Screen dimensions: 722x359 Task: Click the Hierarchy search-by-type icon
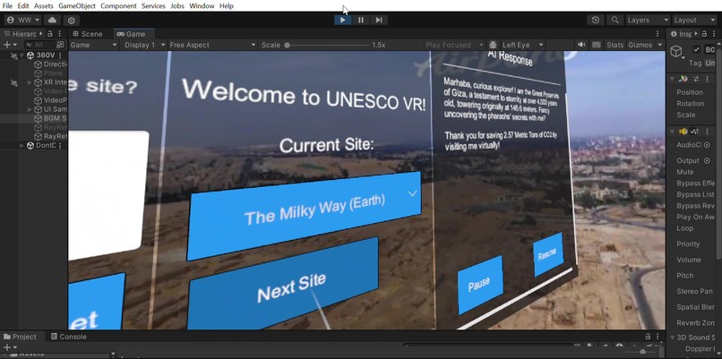pyautogui.click(x=60, y=45)
